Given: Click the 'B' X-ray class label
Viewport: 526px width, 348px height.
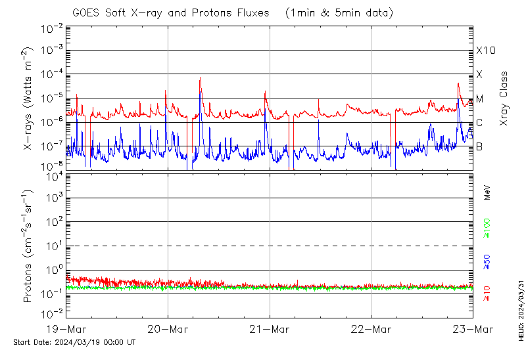Looking at the screenshot, I should (x=480, y=146).
